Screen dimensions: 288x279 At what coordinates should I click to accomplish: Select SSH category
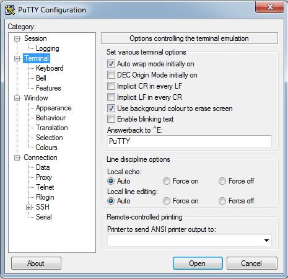(x=43, y=207)
